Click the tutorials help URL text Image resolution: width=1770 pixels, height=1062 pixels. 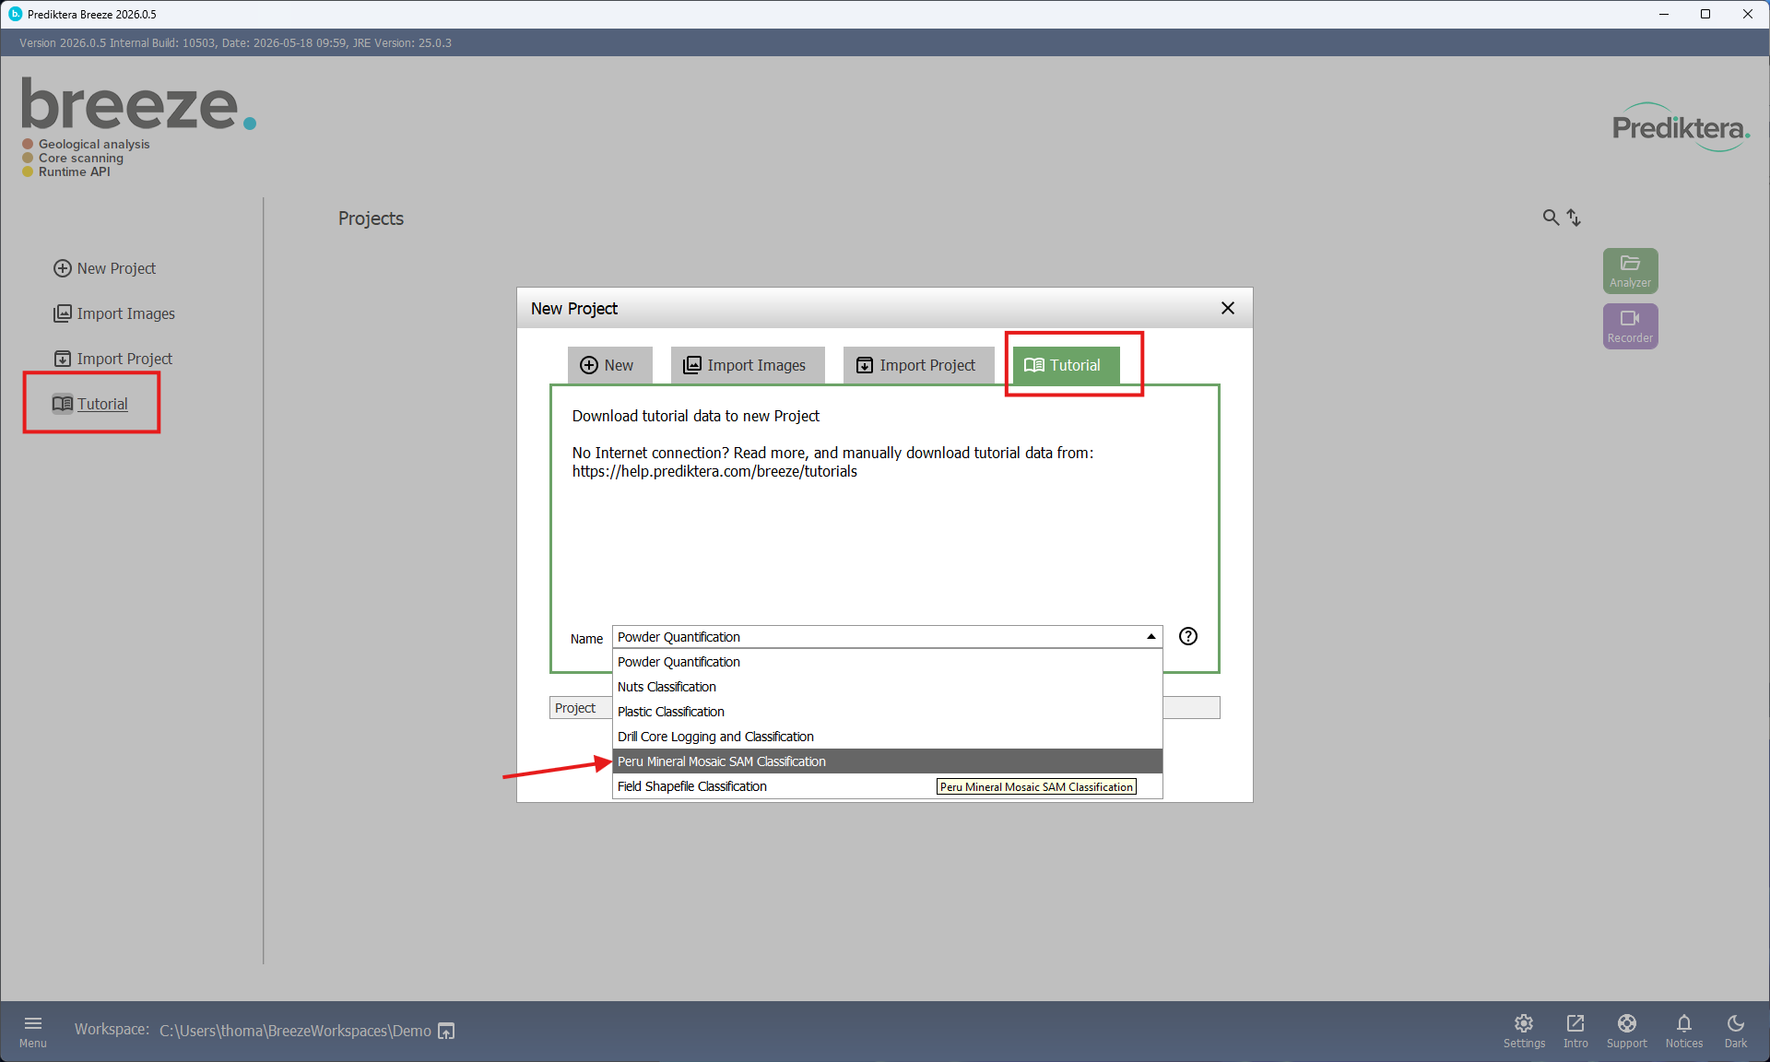(714, 471)
